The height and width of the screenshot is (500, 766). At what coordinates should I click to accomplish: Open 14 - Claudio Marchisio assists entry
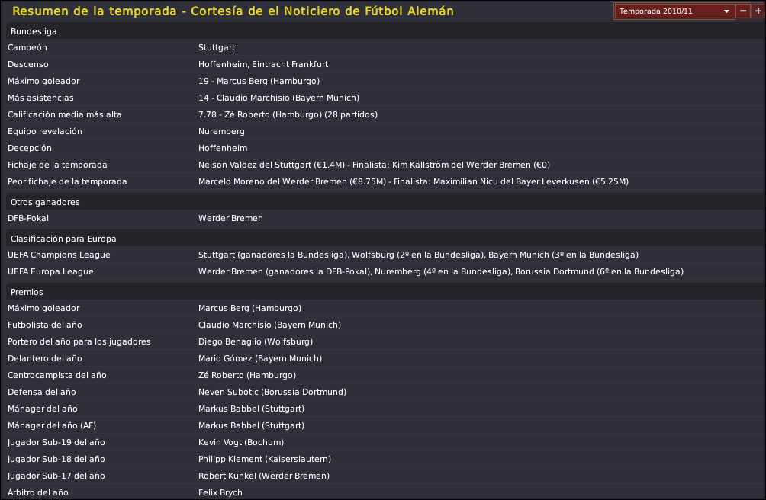tap(278, 98)
